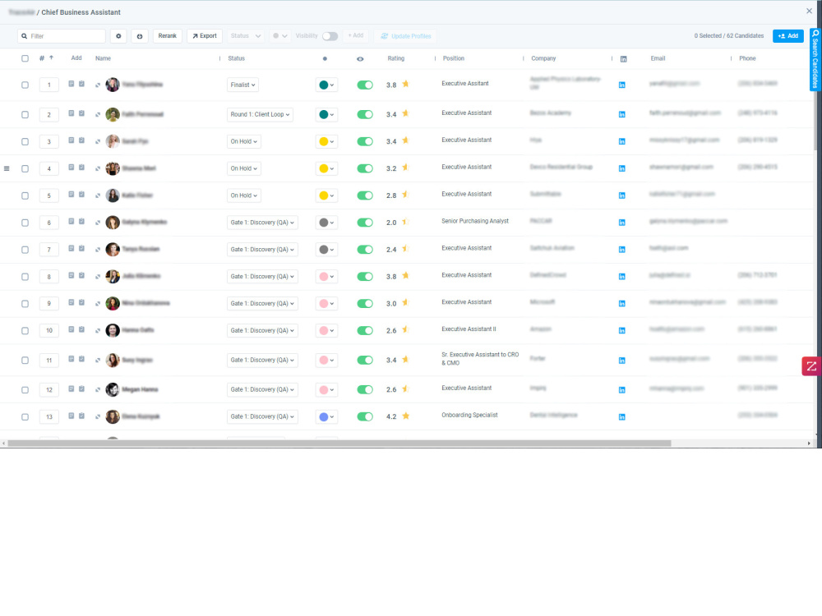This screenshot has width=822, height=616.
Task: Open the red Z widget at right edge
Action: (x=811, y=366)
